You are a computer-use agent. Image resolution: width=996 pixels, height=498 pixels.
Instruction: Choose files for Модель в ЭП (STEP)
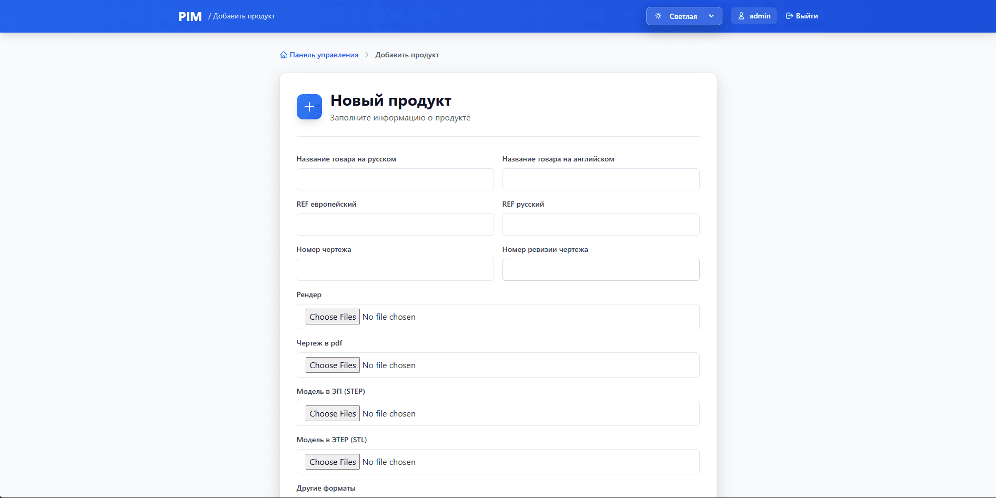[x=333, y=413]
